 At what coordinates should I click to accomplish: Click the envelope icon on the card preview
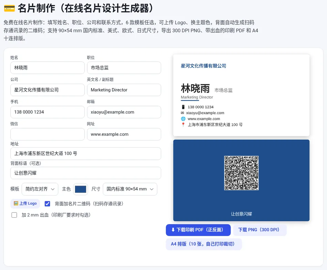pos(183,113)
